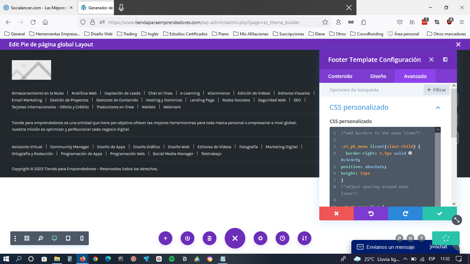Click the microphone icon in tab bar

pyautogui.click(x=121, y=8)
